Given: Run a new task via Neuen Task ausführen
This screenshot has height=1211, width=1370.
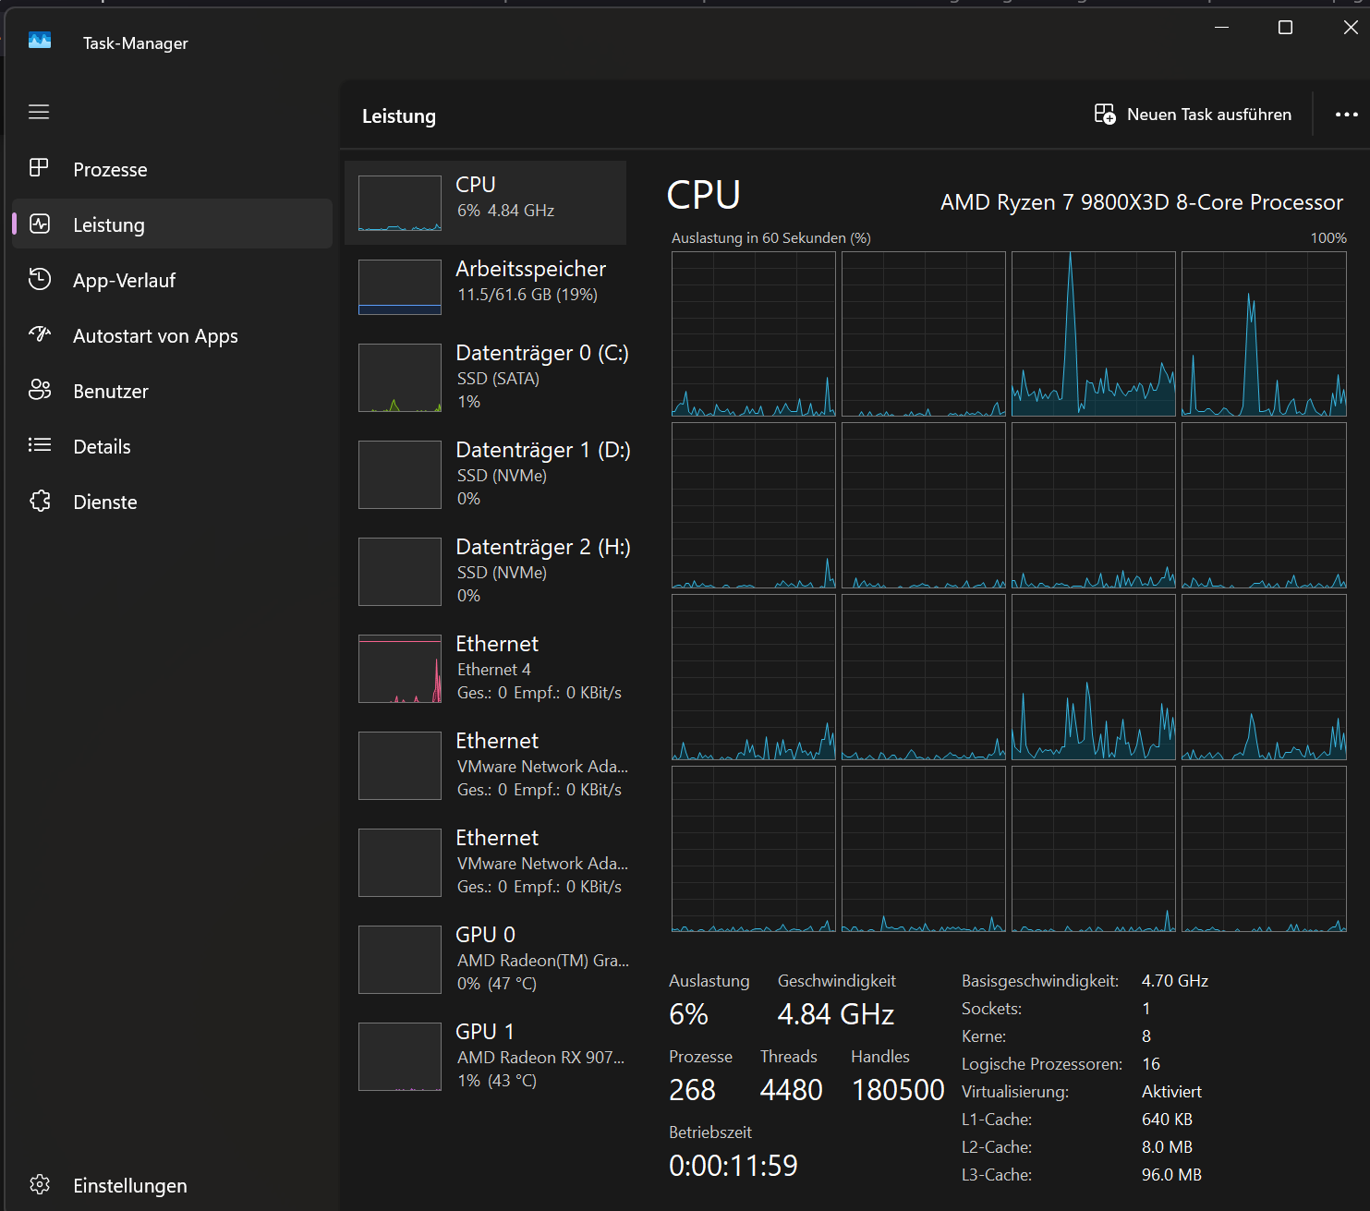Looking at the screenshot, I should [x=1193, y=115].
